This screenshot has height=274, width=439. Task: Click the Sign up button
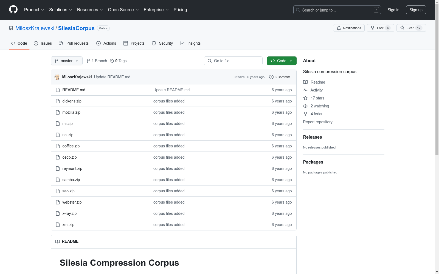[416, 10]
